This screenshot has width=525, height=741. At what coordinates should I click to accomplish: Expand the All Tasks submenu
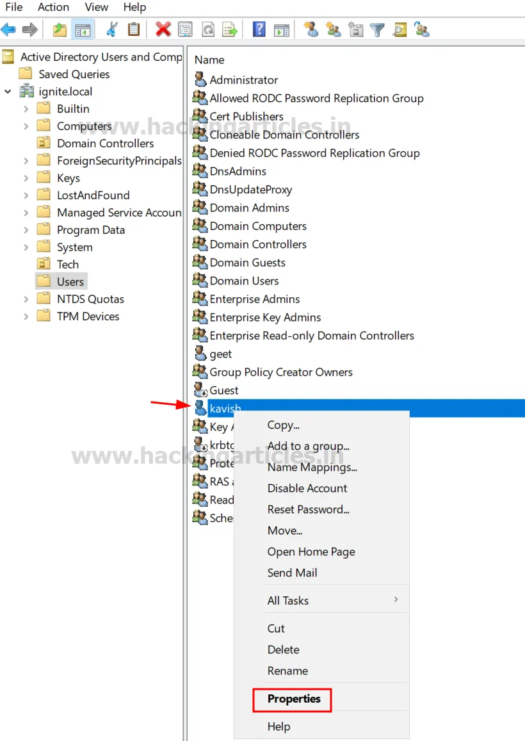pos(288,600)
